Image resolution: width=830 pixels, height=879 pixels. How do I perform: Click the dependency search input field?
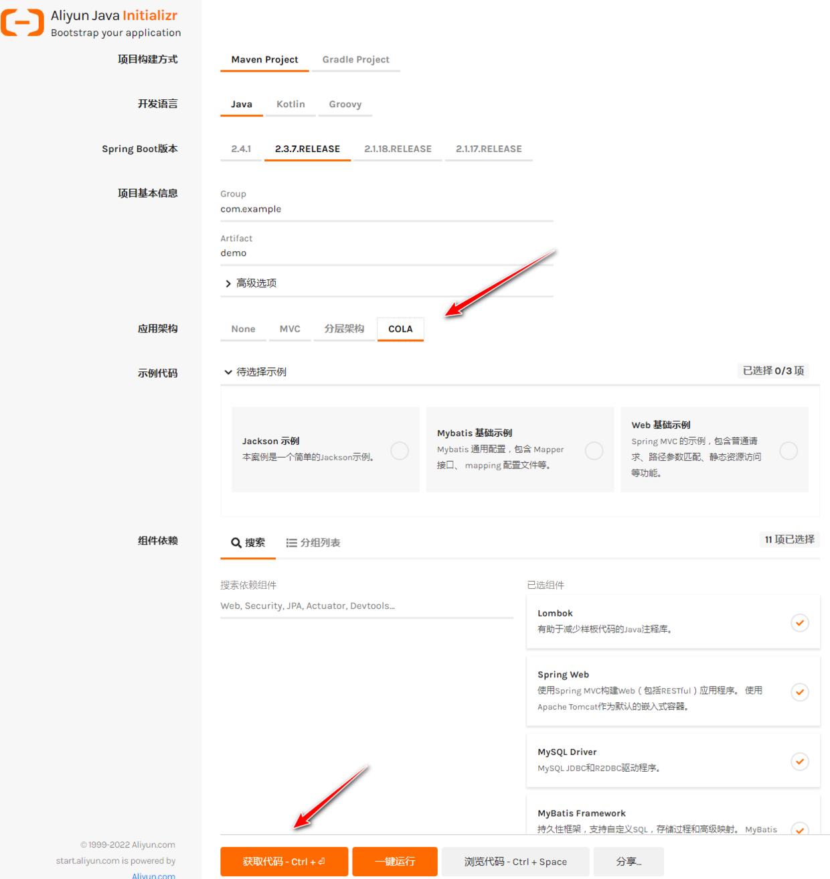[367, 606]
